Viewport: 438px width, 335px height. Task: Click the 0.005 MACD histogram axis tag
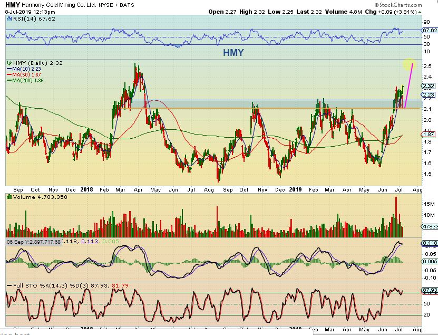point(430,261)
